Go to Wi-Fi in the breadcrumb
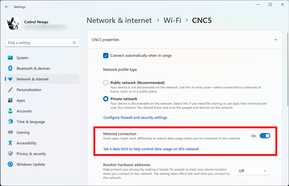This screenshot has height=186, width=289. coord(172,20)
